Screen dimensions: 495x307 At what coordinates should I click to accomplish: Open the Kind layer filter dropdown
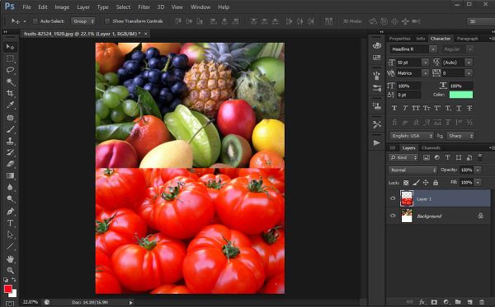tap(403, 157)
